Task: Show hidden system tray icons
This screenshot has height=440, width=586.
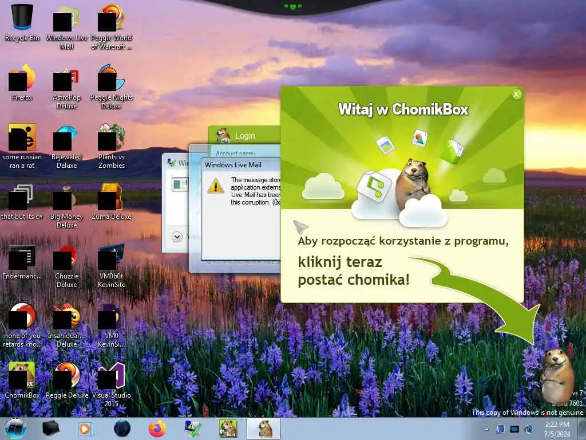Action: (x=486, y=429)
